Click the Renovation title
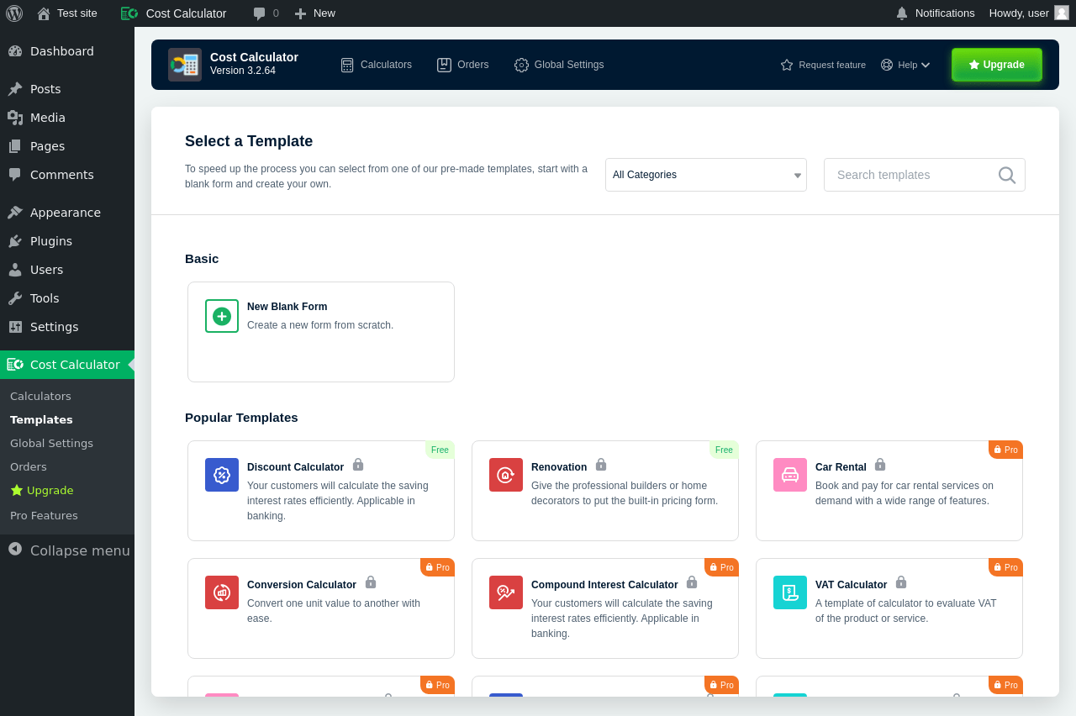The image size is (1076, 716). (559, 467)
